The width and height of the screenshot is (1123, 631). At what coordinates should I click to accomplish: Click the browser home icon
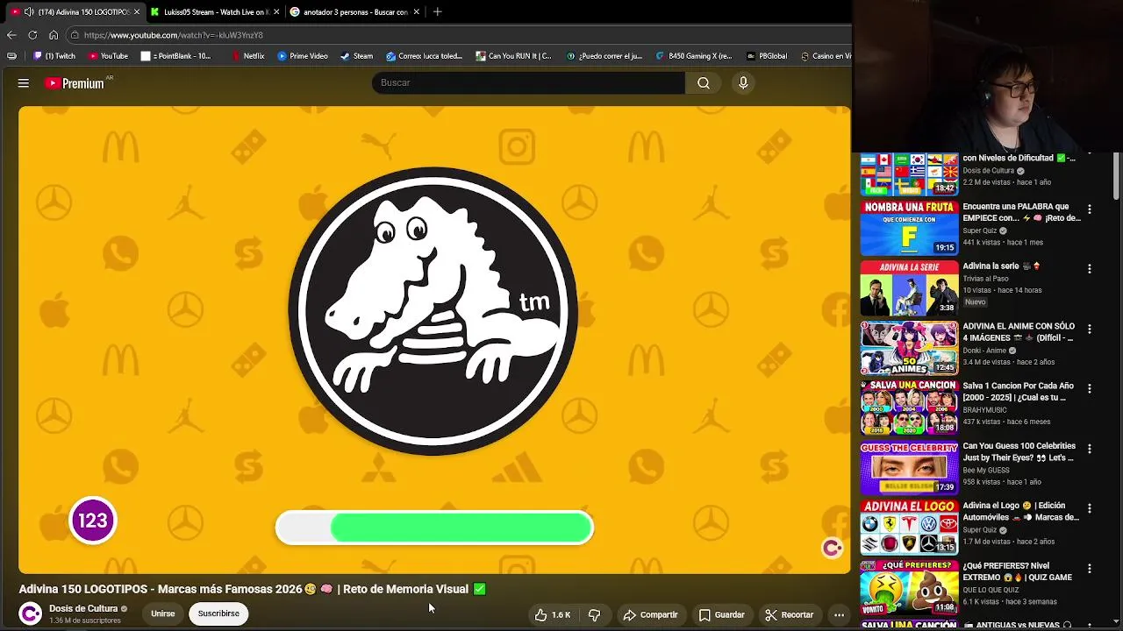click(54, 35)
